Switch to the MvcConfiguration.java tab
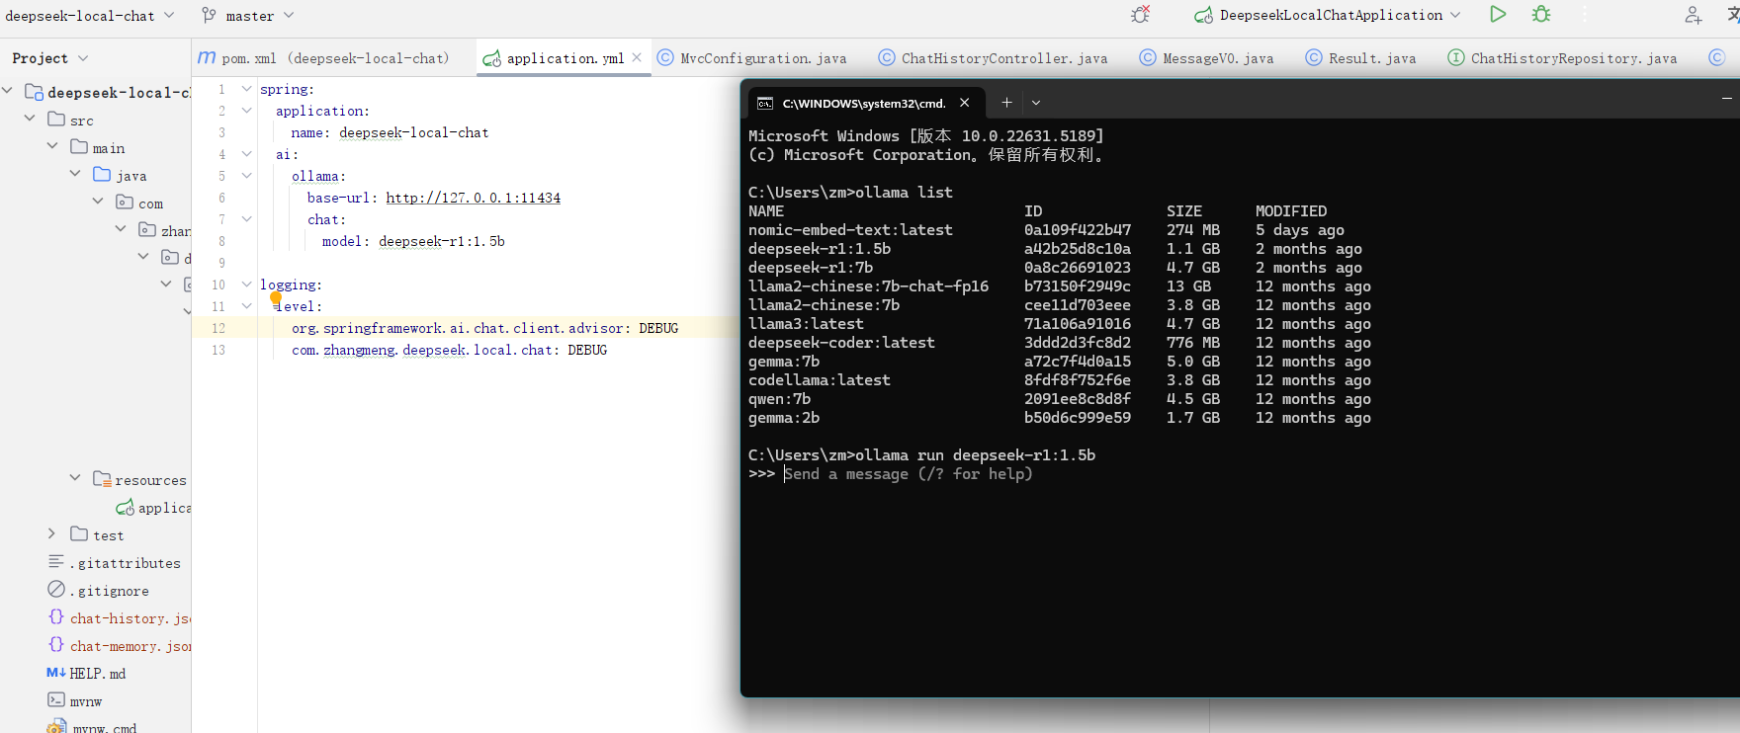This screenshot has width=1740, height=733. (762, 58)
